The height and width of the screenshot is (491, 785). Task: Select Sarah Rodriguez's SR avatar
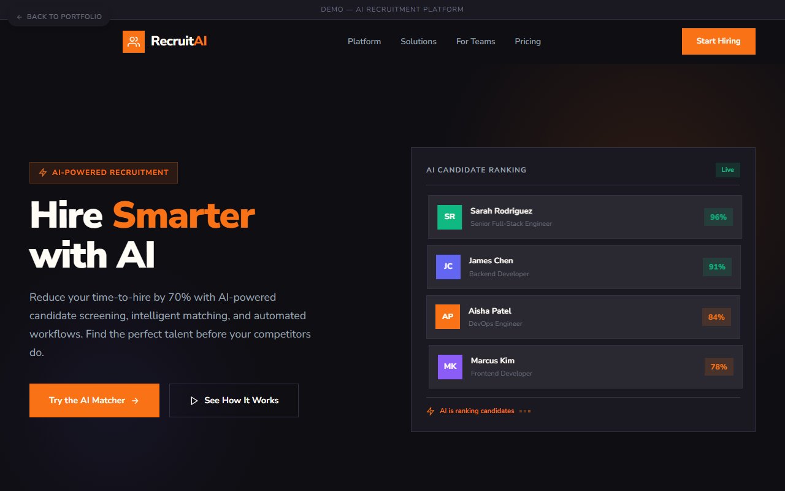coord(449,217)
